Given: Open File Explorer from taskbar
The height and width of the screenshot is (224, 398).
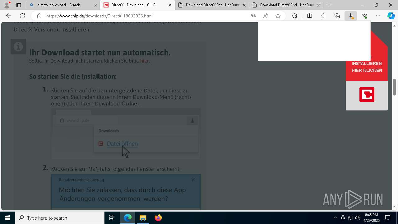Looking at the screenshot, I should (x=143, y=218).
